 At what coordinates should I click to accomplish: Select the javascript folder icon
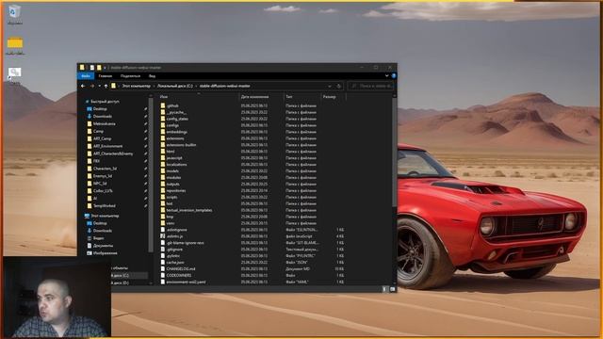163,158
